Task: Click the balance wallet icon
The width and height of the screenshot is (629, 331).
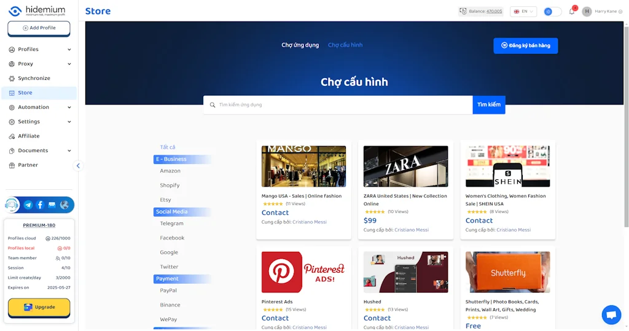Action: (463, 11)
